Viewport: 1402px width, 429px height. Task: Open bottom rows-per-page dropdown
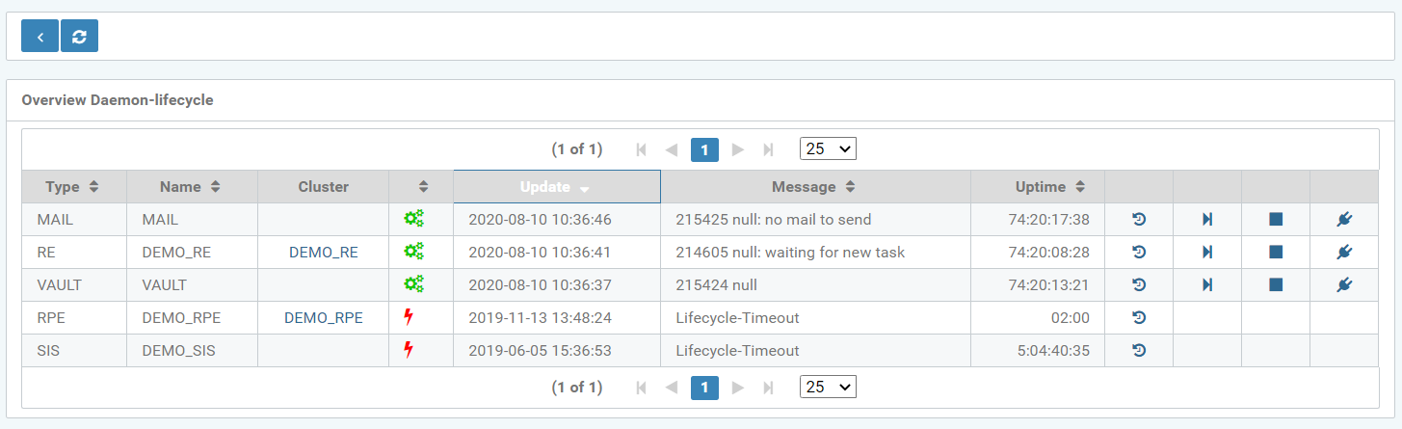pos(828,388)
